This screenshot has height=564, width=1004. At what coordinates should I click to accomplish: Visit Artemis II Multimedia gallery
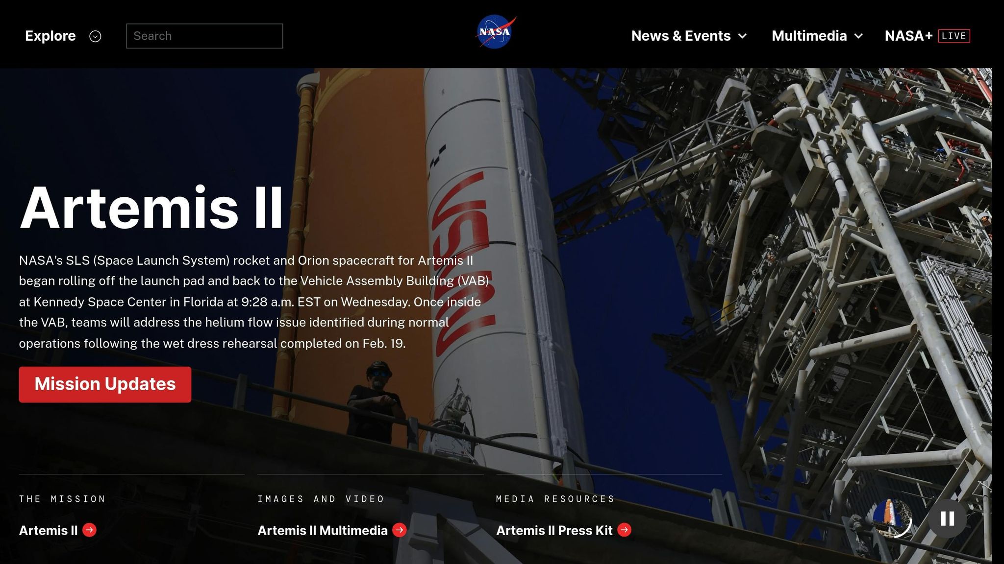pyautogui.click(x=324, y=530)
